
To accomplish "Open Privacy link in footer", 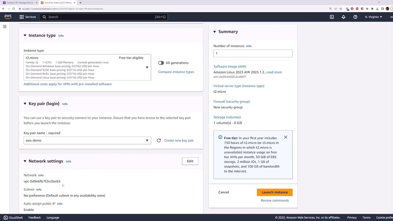I will (x=352, y=218).
